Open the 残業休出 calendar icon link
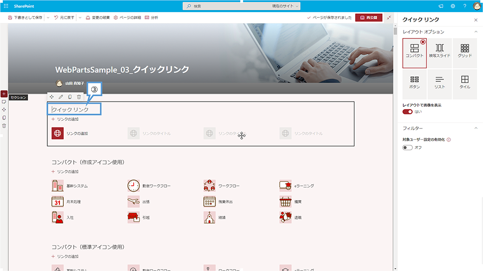The image size is (483, 271). pos(210,202)
